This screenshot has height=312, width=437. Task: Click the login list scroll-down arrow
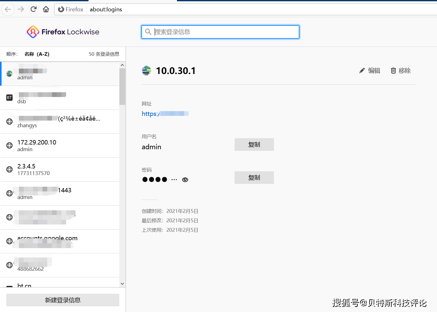pyautogui.click(x=122, y=284)
